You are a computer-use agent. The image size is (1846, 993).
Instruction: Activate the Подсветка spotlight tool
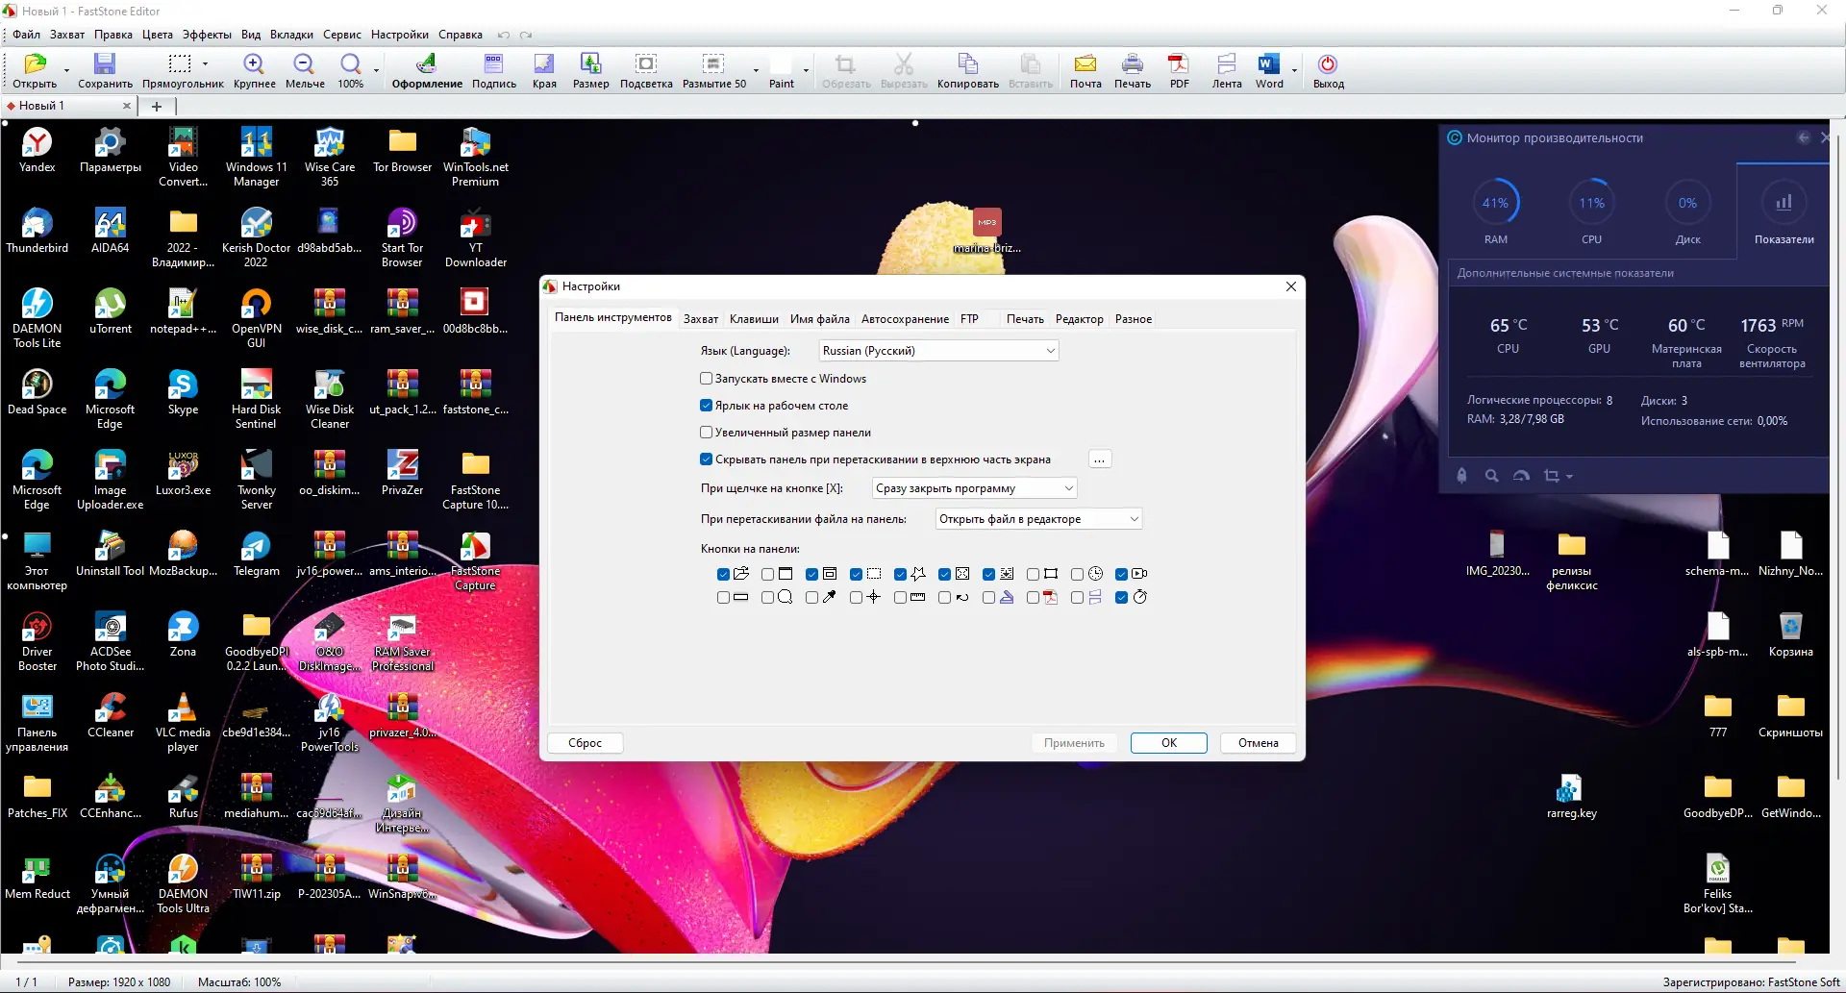646,70
